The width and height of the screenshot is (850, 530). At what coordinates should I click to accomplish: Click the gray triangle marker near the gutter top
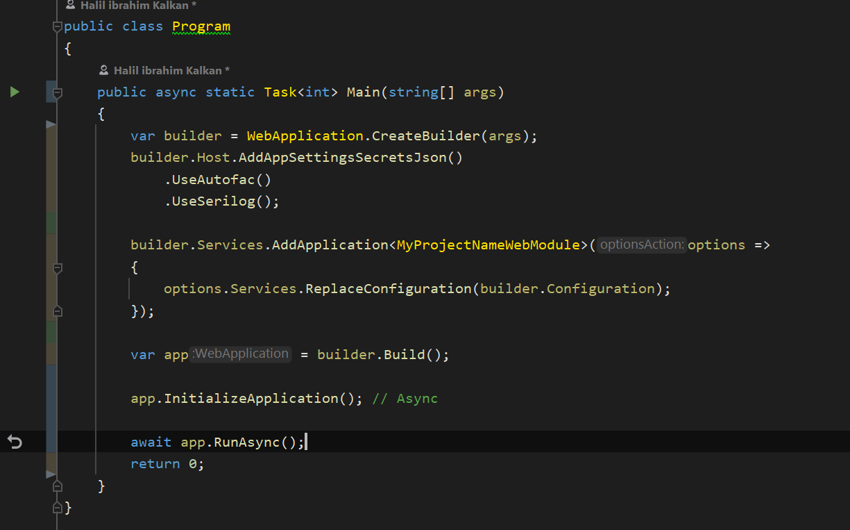[x=49, y=125]
